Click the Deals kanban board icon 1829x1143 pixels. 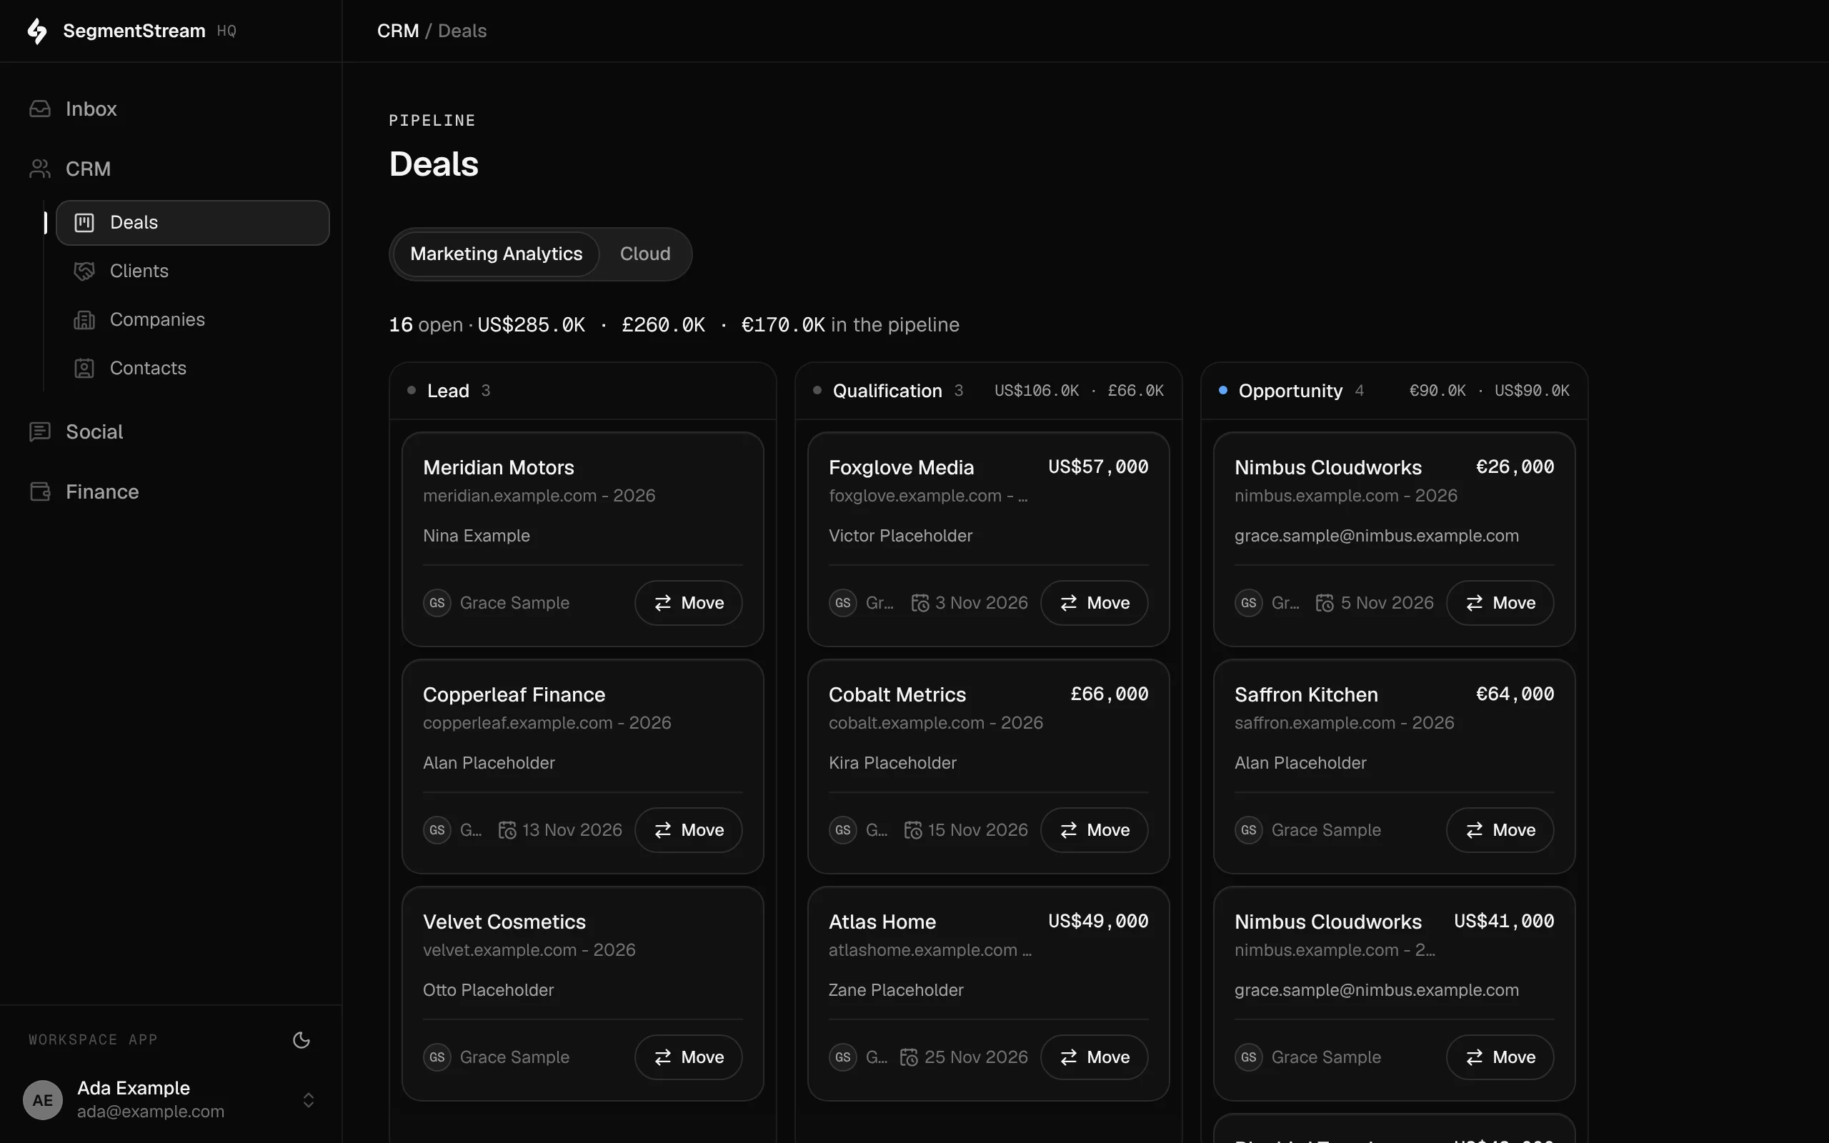pyautogui.click(x=84, y=222)
